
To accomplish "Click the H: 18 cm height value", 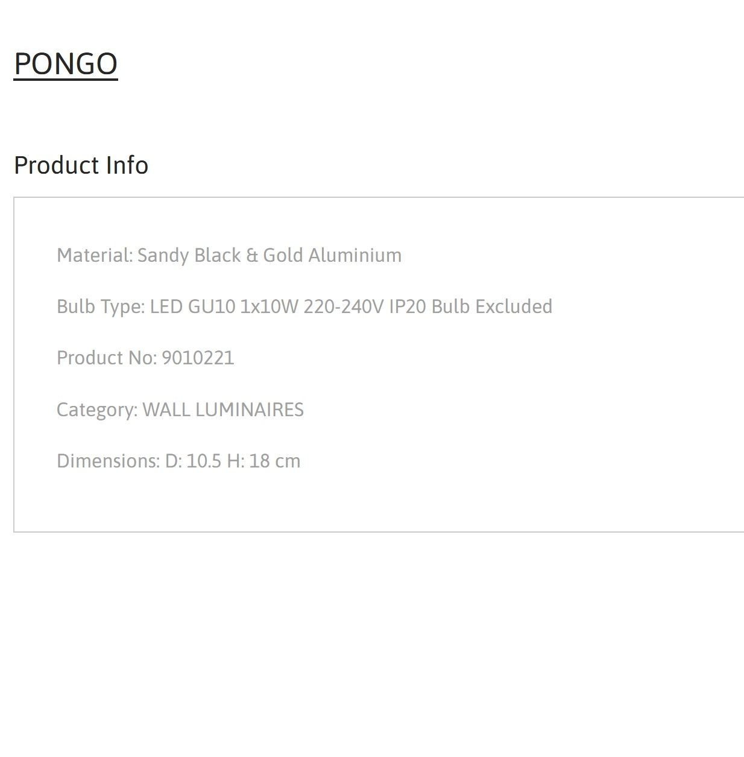I will coord(263,461).
